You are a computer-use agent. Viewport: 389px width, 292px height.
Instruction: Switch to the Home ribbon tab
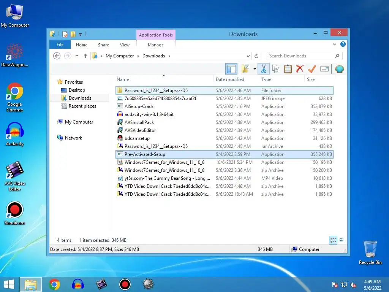[82, 45]
